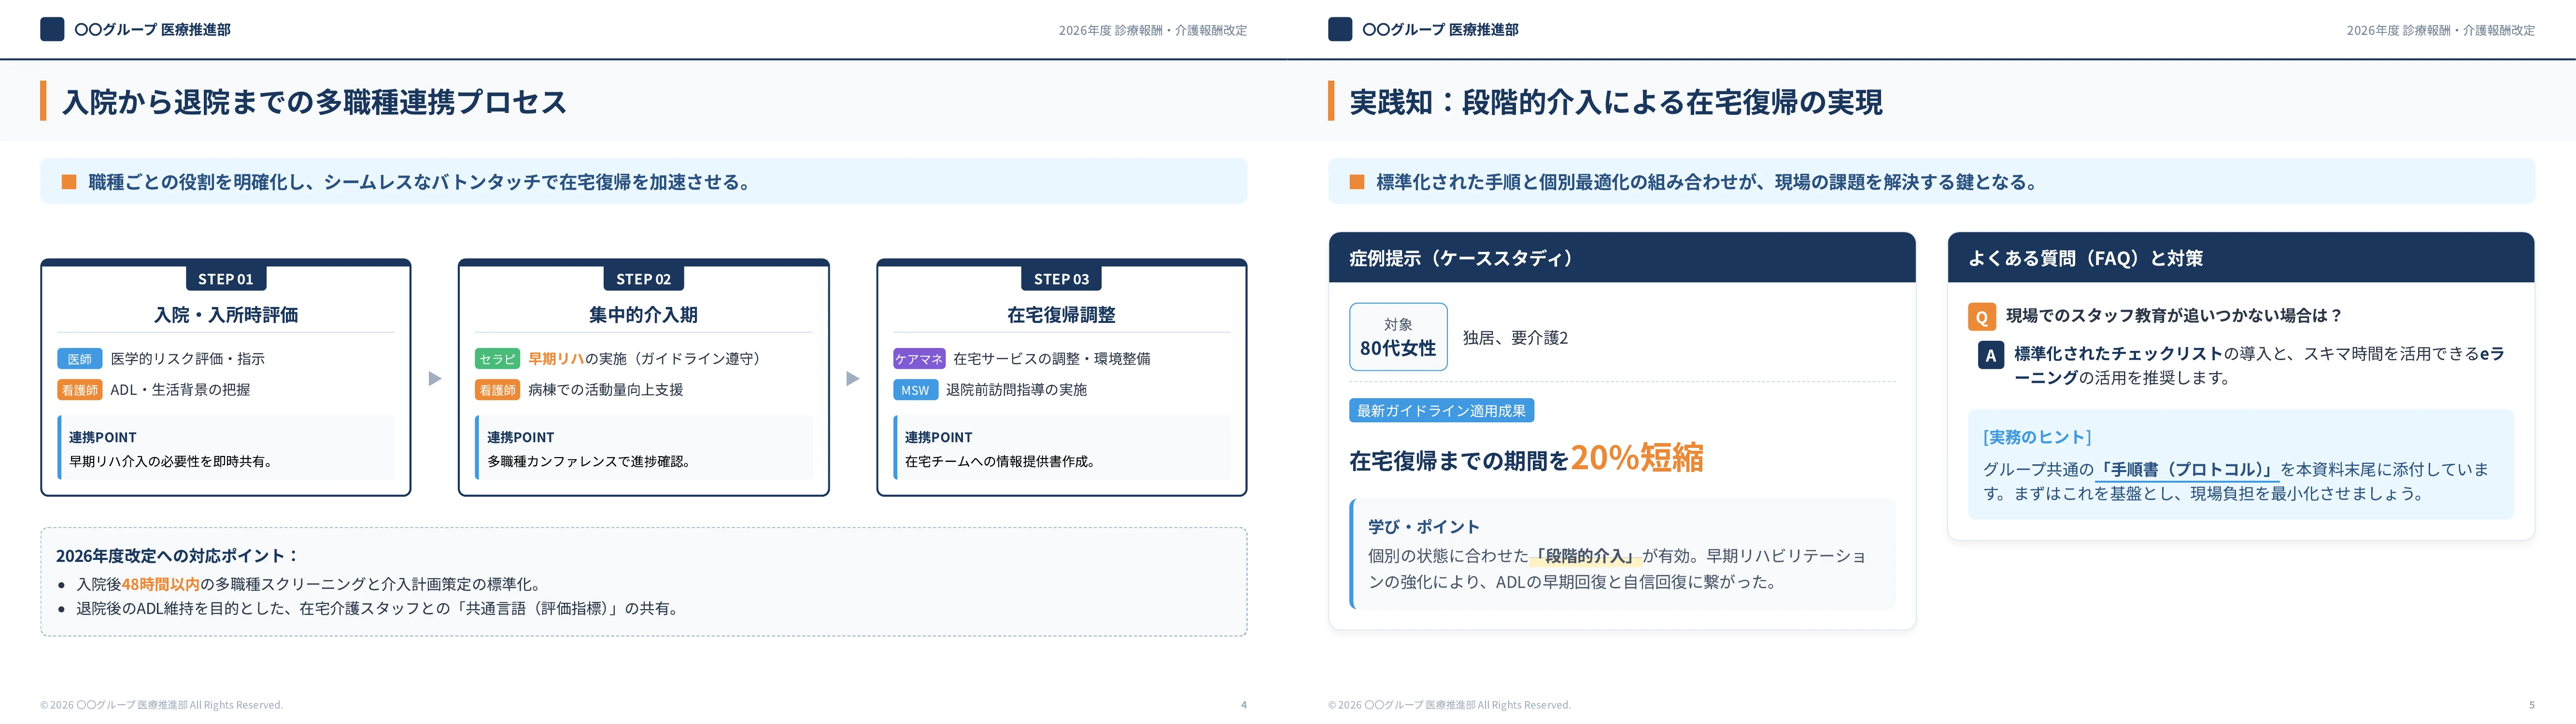Click 2026年度 診療報酬・介護報酬改定 on the page 5 slide
Image resolution: width=2576 pixels, height=724 pixels.
[x=2441, y=30]
